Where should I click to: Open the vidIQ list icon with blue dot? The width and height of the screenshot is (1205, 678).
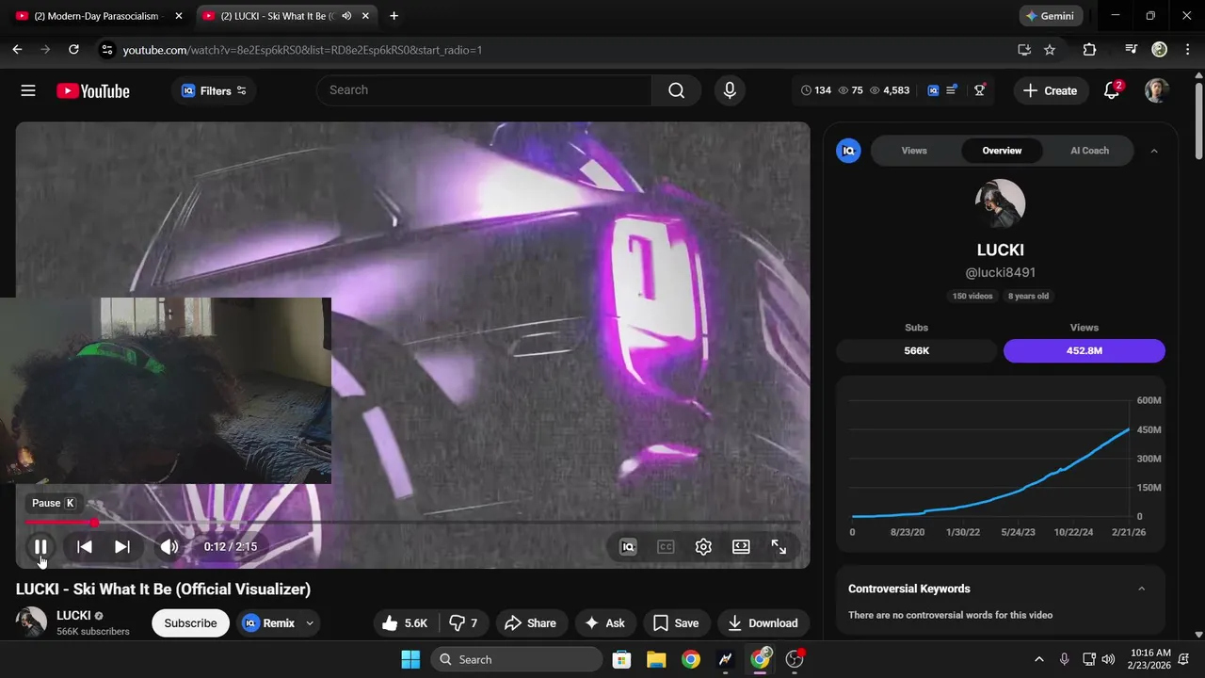(x=953, y=90)
